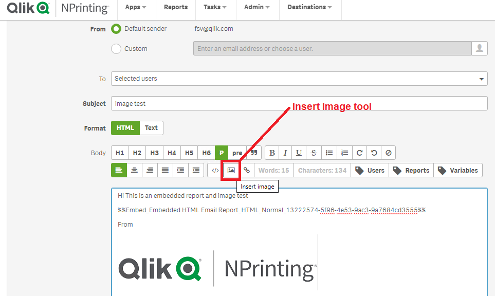This screenshot has width=495, height=296.
Task: Apply pre preformatted text style
Action: tap(237, 153)
